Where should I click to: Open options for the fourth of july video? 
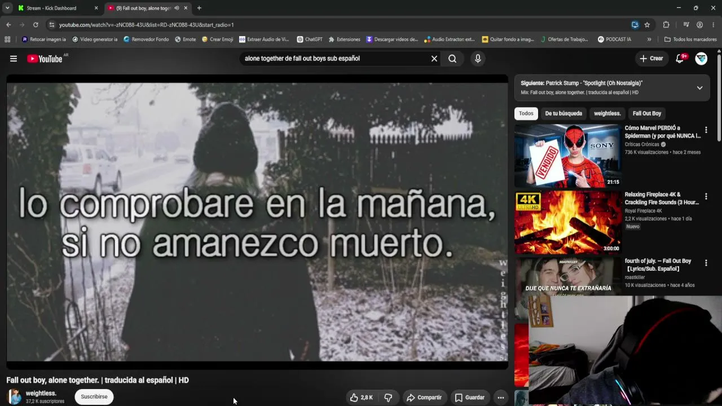706,263
